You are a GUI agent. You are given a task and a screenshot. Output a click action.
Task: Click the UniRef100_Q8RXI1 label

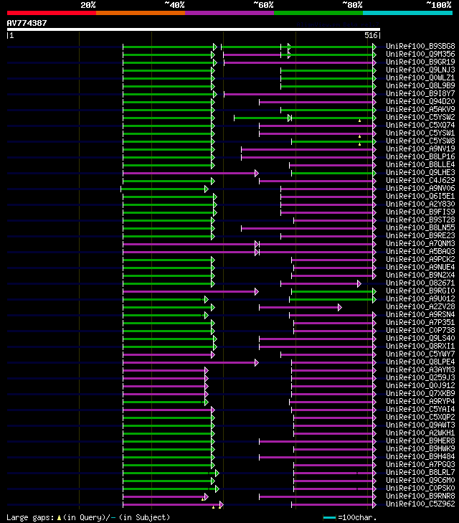(x=420, y=346)
